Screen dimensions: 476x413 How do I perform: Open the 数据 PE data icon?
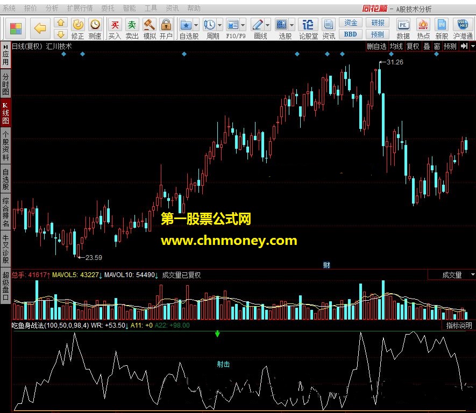(x=403, y=25)
